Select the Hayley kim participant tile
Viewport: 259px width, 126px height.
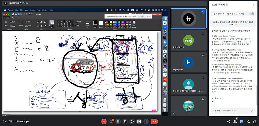(189, 62)
